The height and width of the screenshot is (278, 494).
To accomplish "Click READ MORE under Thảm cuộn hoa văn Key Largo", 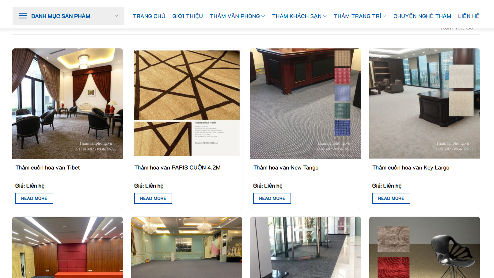I will [x=391, y=198].
